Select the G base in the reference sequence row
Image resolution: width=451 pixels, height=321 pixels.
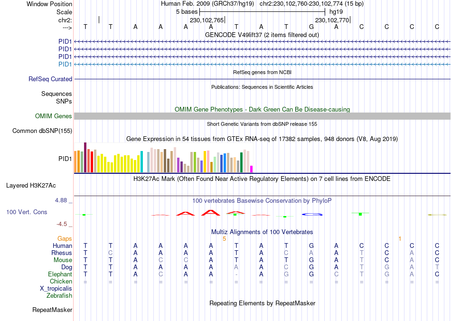311,27
